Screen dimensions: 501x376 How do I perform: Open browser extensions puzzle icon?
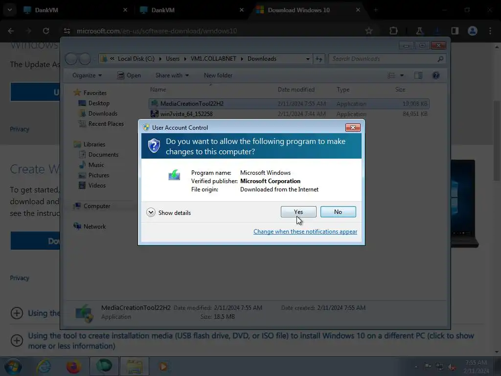pos(393,31)
